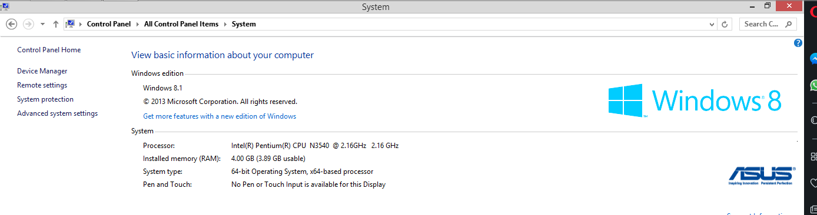Open Device Manager link
Viewport: 817px width, 215px height.
pos(42,71)
